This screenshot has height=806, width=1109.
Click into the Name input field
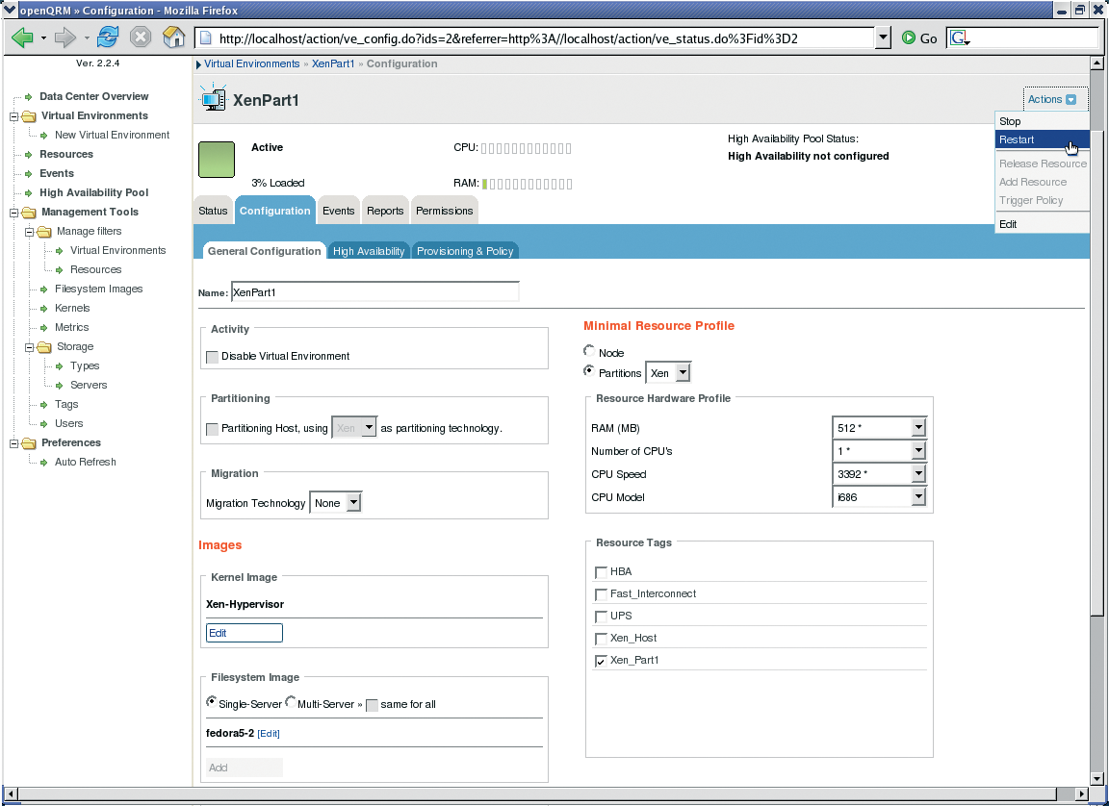point(374,291)
